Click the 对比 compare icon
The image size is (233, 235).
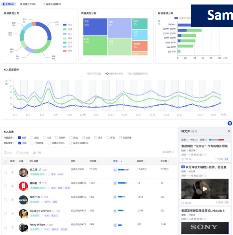click(5, 153)
